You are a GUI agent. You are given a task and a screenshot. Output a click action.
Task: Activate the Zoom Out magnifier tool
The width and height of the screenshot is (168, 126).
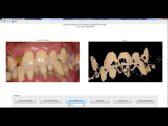[x=10, y=22]
